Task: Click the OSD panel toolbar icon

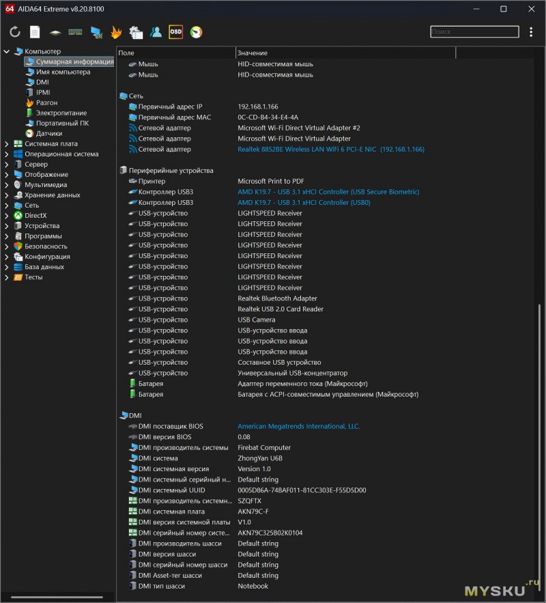Action: (175, 32)
